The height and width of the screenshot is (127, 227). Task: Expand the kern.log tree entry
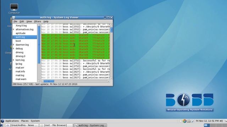(x=13, y=60)
